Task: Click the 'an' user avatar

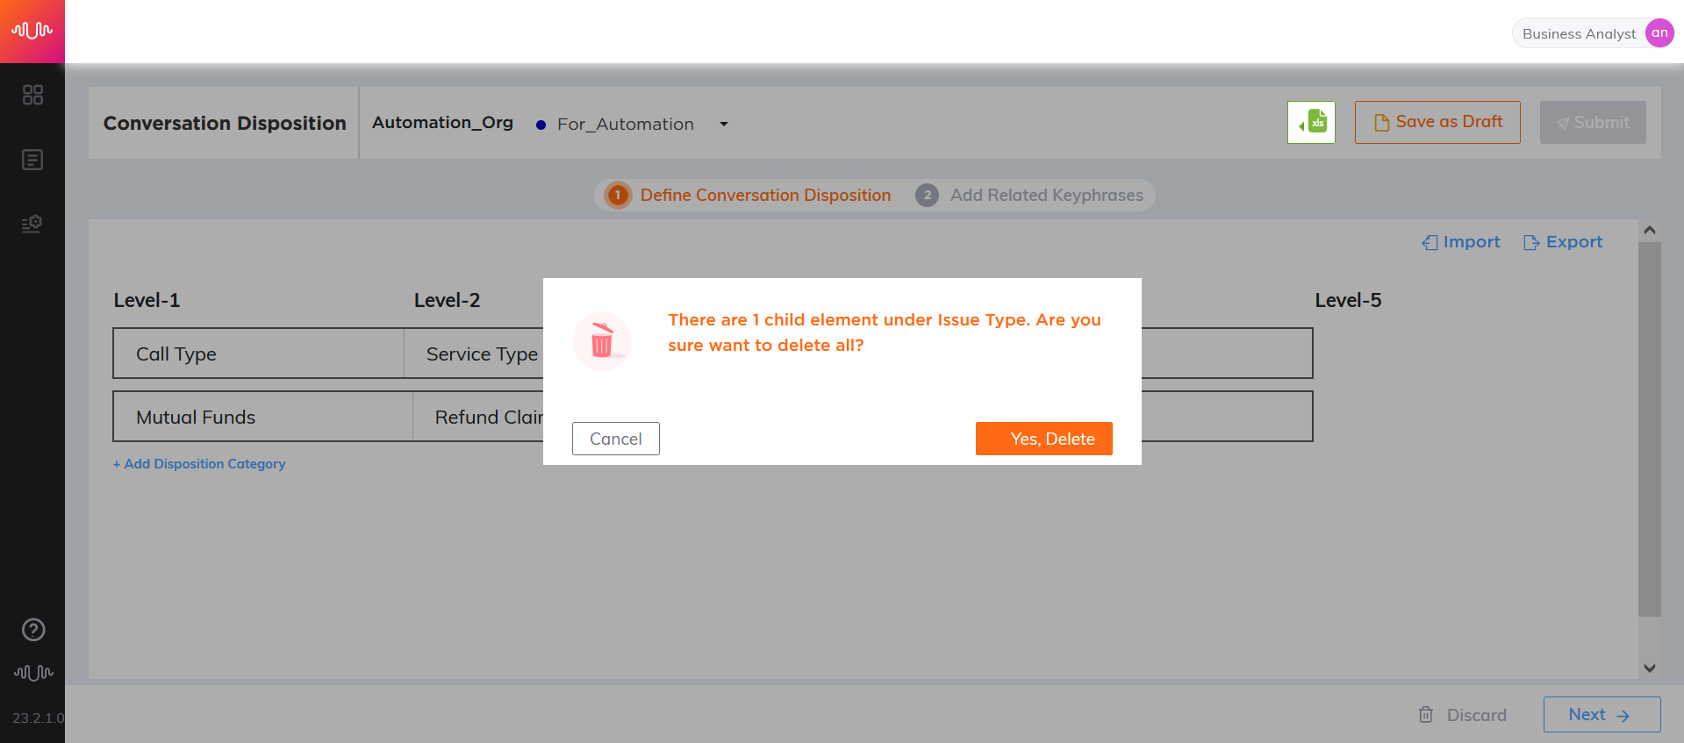Action: [1659, 33]
